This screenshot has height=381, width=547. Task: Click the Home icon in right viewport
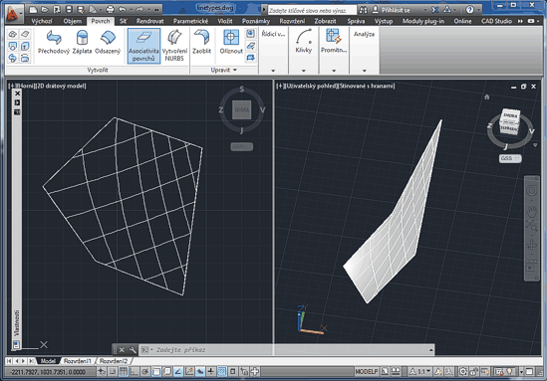pos(487,96)
